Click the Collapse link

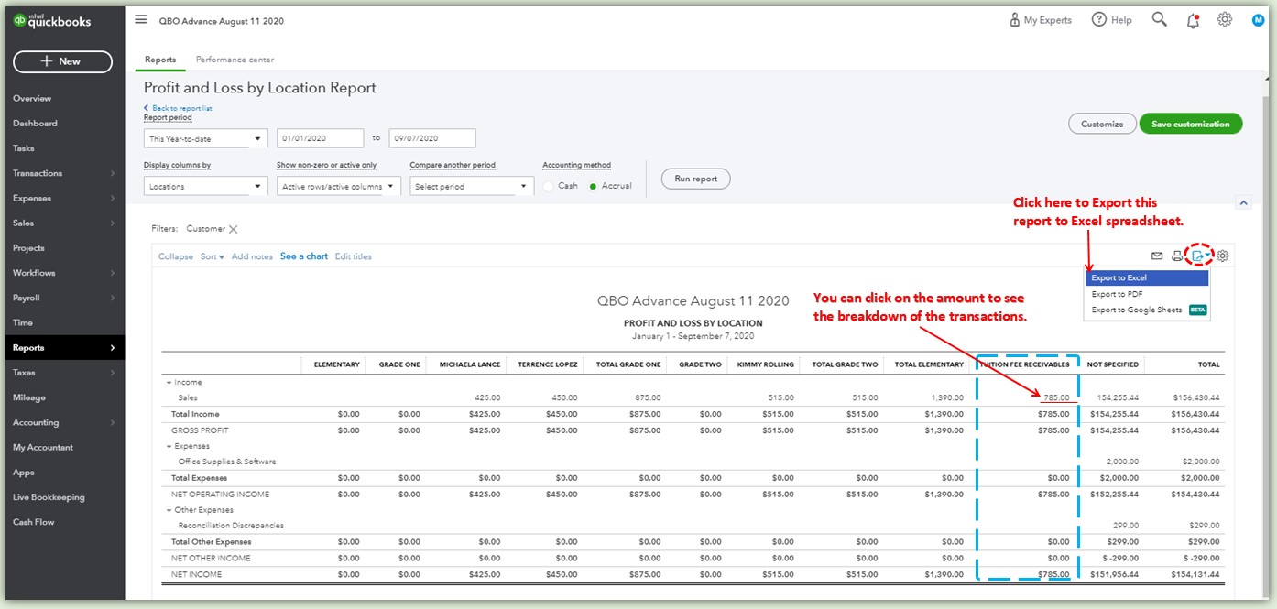tap(176, 256)
